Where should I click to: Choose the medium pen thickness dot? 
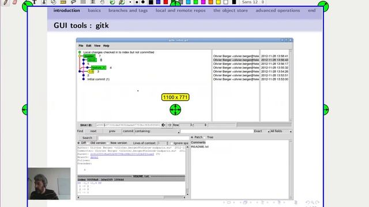click(137, 2)
